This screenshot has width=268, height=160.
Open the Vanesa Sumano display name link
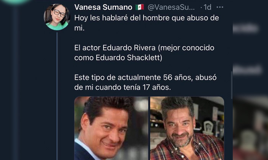pyautogui.click(x=103, y=7)
